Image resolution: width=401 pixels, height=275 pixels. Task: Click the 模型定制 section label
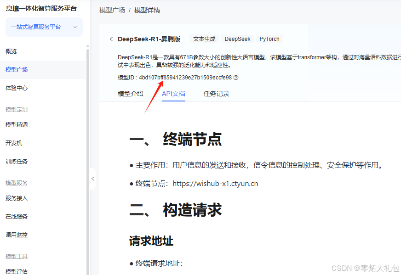click(x=17, y=110)
